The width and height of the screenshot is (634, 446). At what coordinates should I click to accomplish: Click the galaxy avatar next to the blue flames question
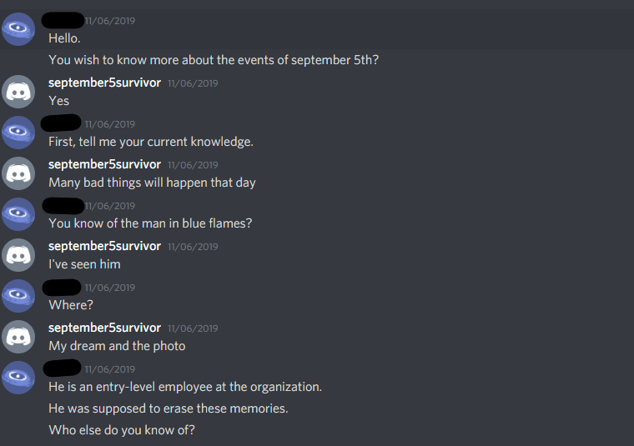tap(18, 213)
